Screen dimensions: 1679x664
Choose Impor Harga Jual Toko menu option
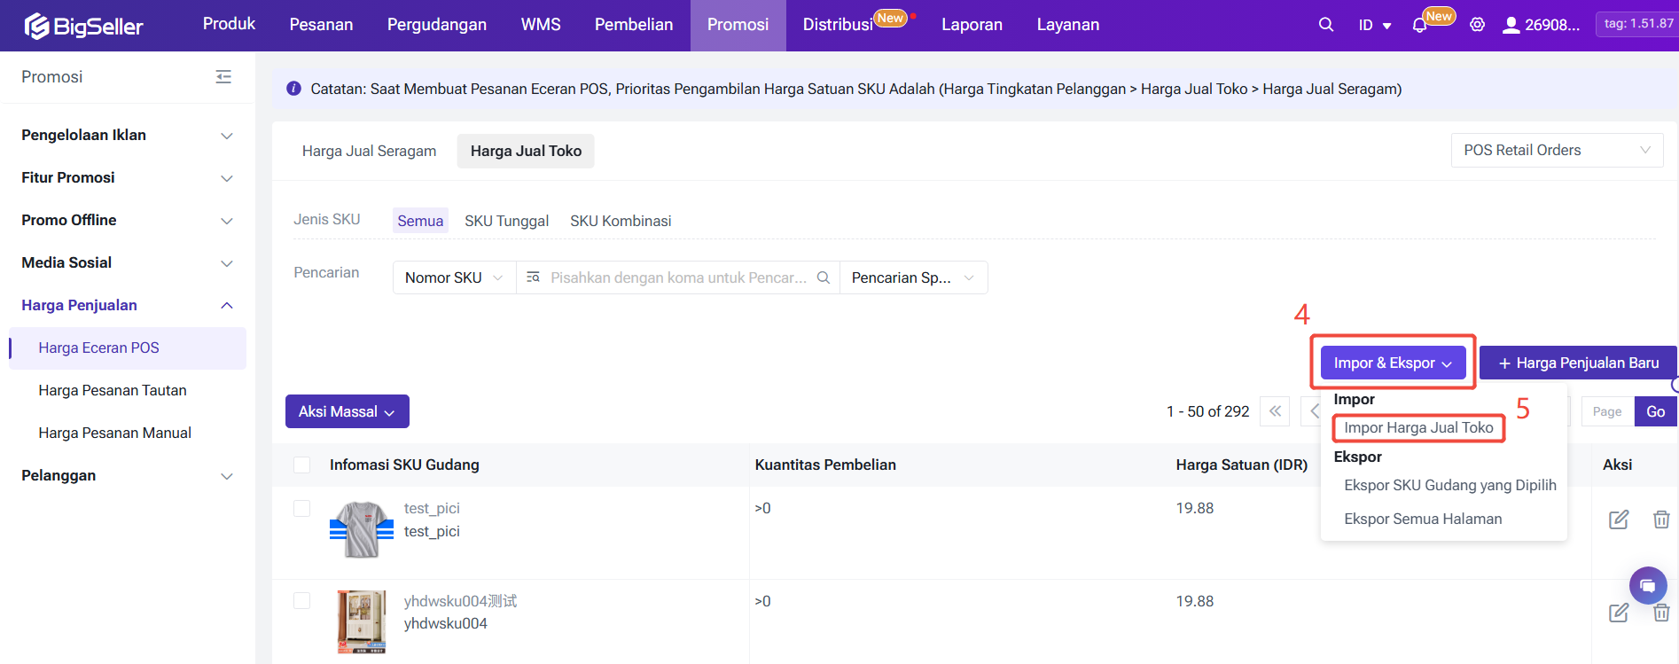(1417, 428)
